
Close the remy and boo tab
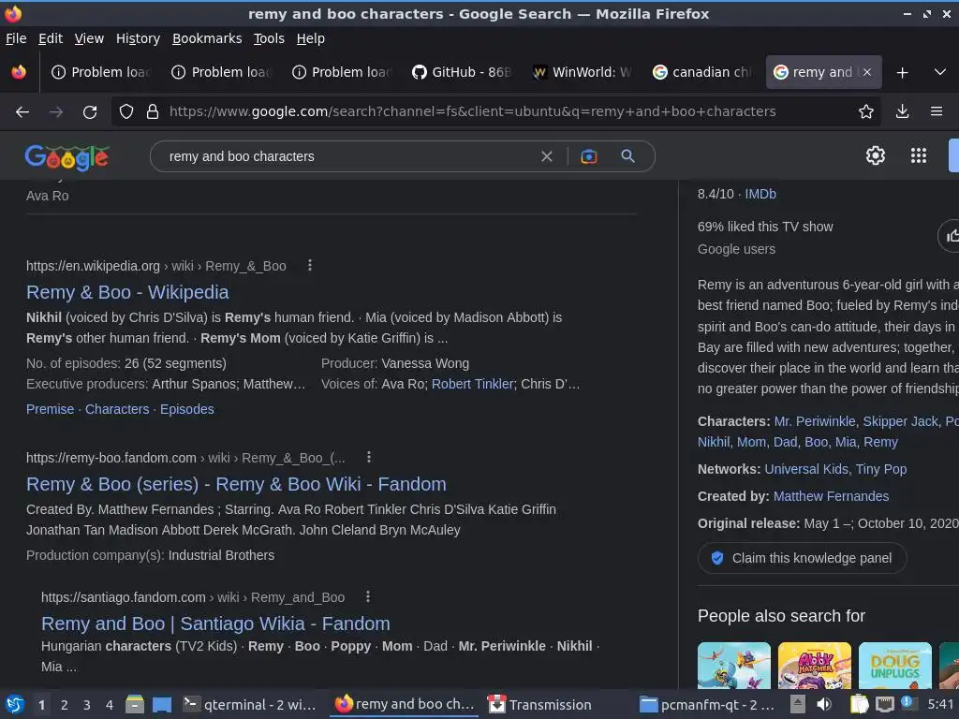click(866, 72)
